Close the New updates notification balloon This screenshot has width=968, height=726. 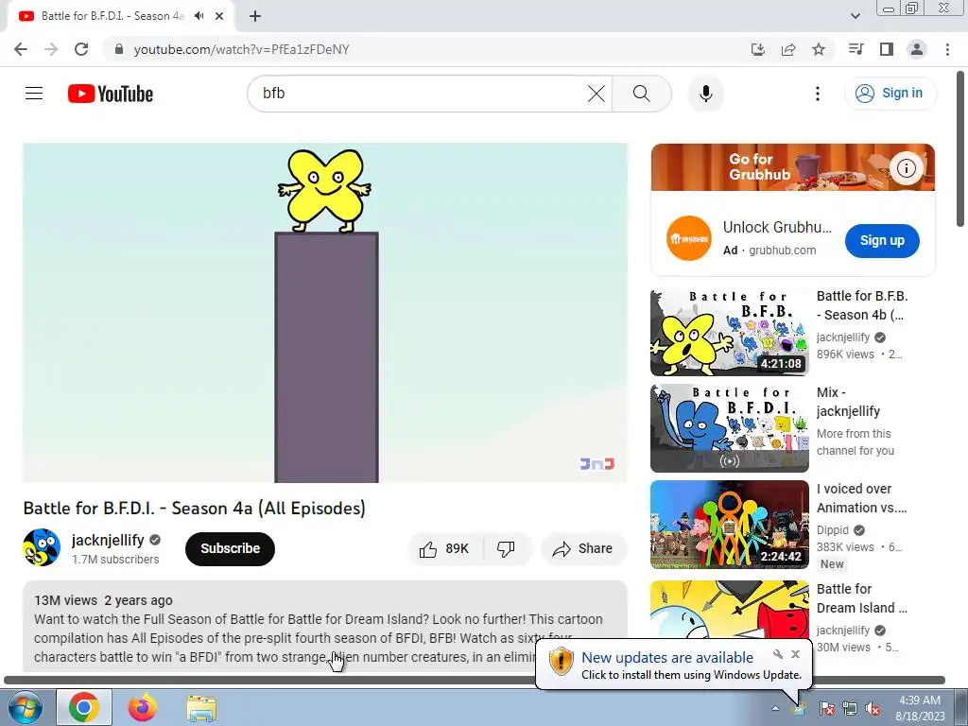[x=795, y=654]
